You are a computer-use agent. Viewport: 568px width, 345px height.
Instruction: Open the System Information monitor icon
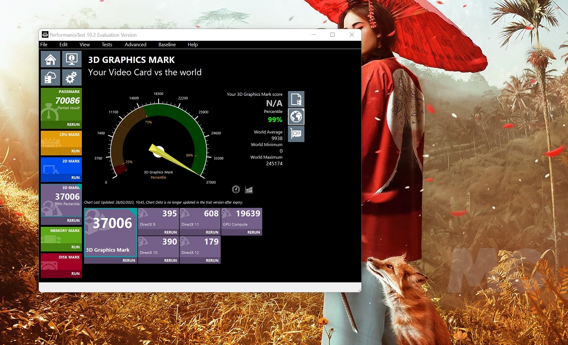coord(72,60)
